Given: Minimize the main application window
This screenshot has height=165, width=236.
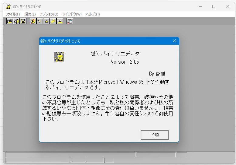Looking at the screenshot, I should coord(200,6).
